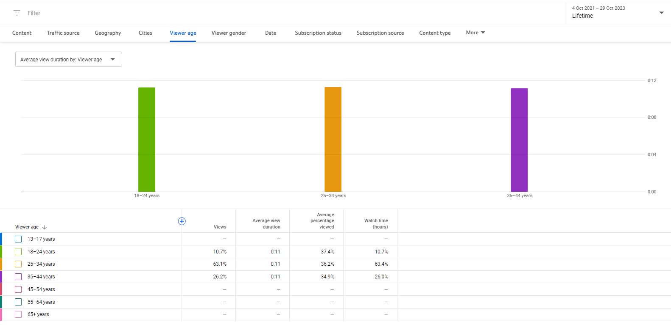Sort by Watch time (hours) column

(x=376, y=224)
